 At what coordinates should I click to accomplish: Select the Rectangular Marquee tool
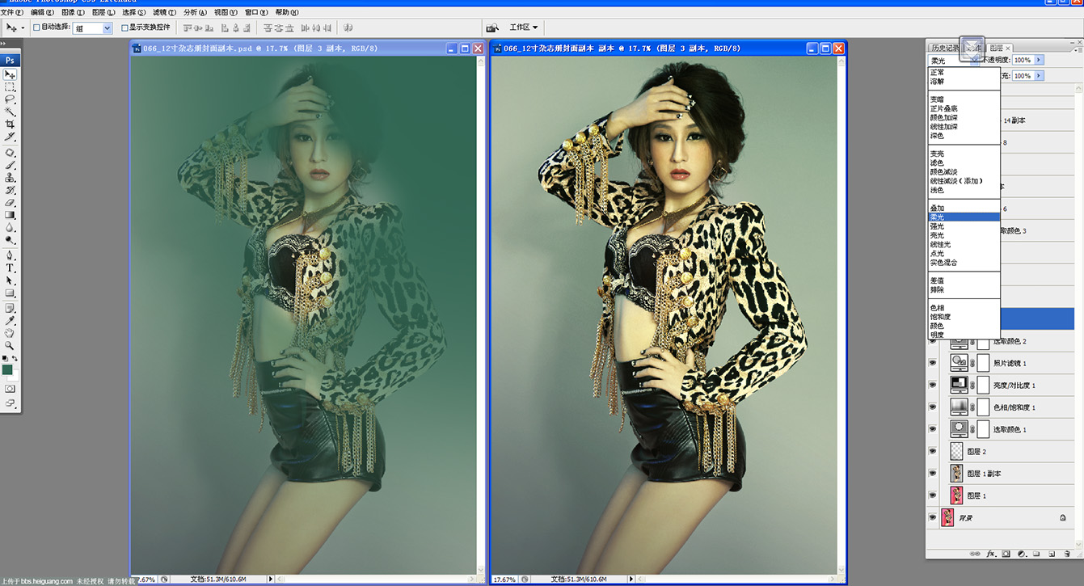(x=10, y=86)
